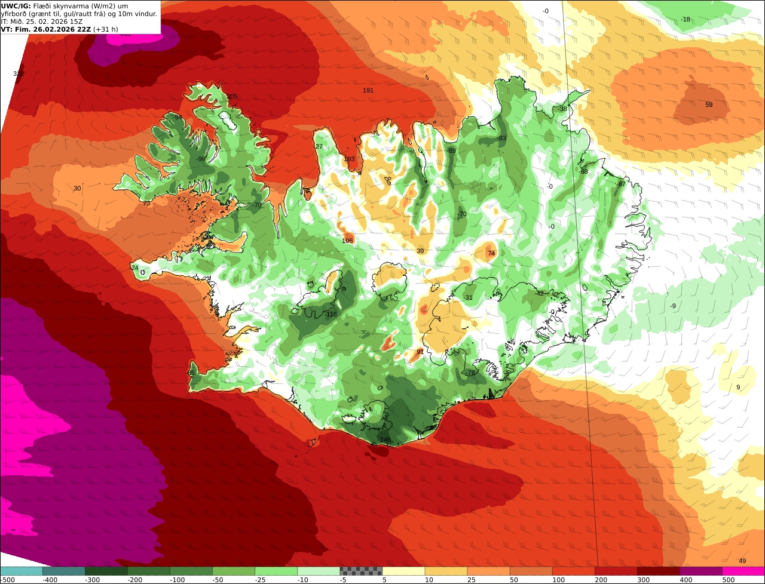The image size is (765, 584).
Task: Click the legend swatch between 100 and 200
Action: tap(573, 571)
